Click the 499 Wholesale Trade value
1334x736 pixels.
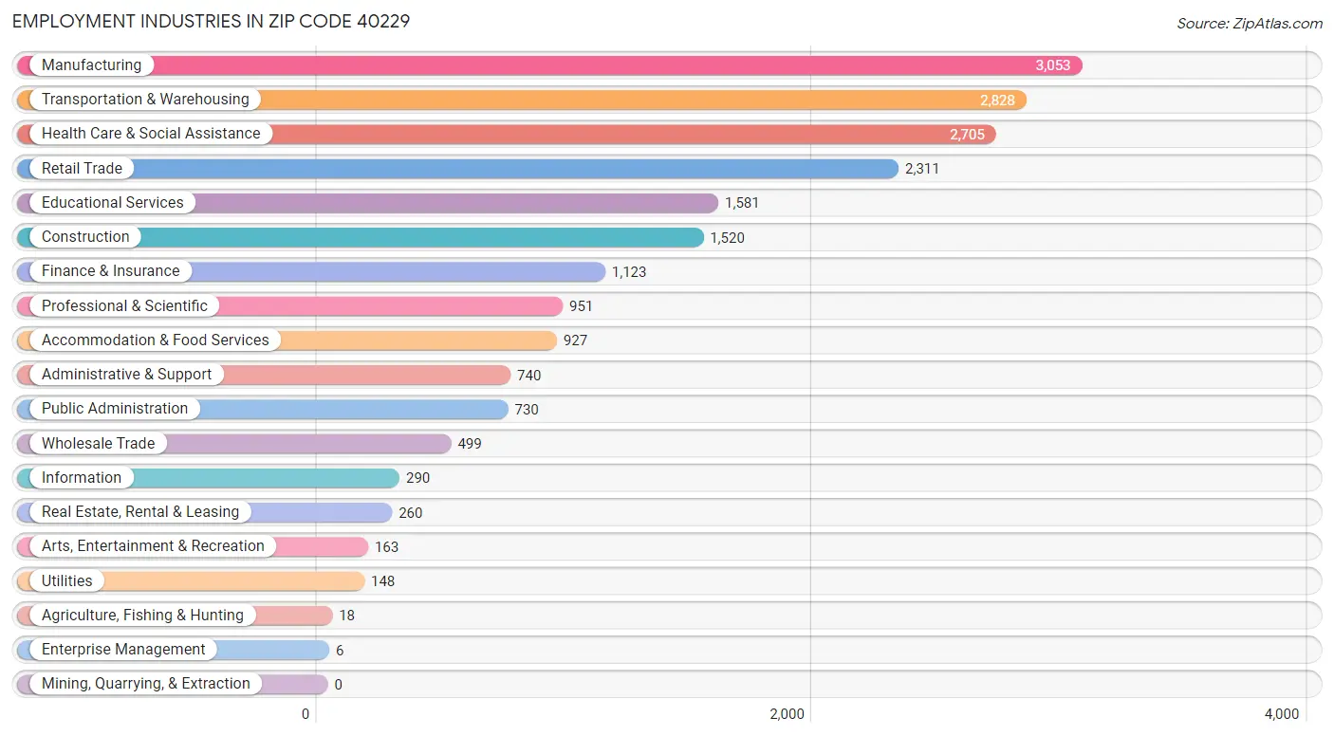coord(470,444)
